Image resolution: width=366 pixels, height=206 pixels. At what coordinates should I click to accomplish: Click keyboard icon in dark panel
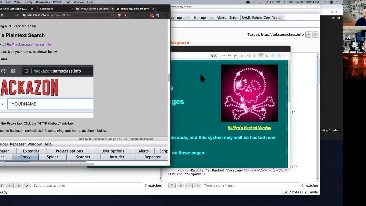333,18
